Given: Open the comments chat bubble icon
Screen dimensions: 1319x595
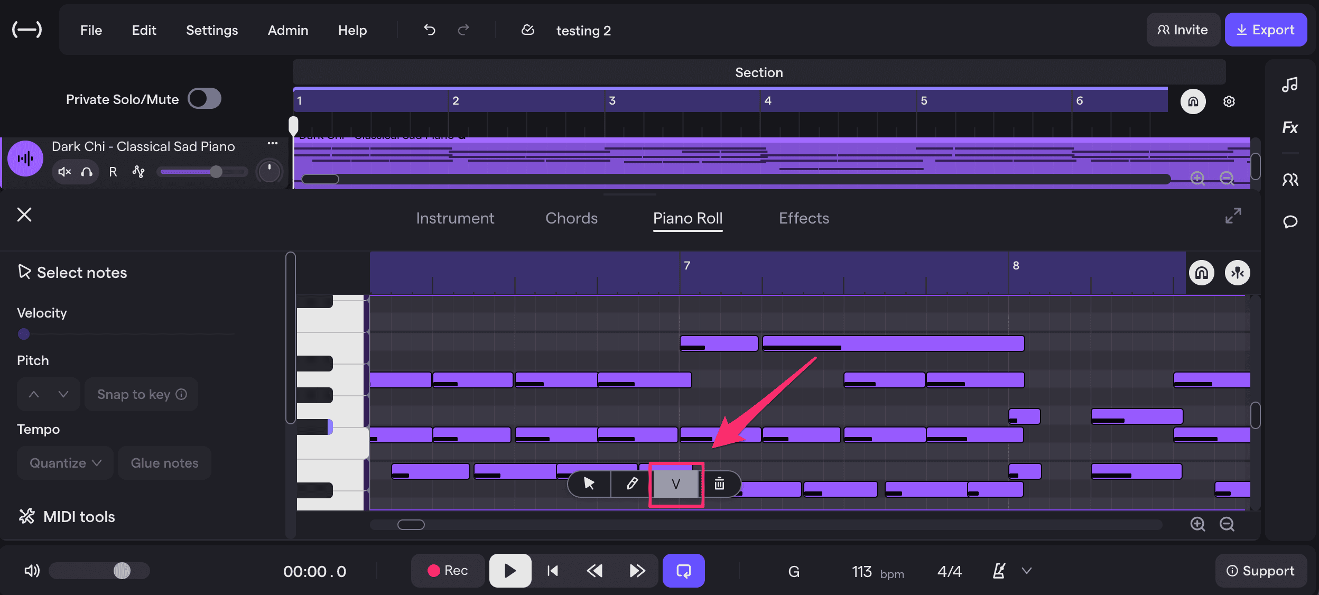Looking at the screenshot, I should pyautogui.click(x=1290, y=221).
